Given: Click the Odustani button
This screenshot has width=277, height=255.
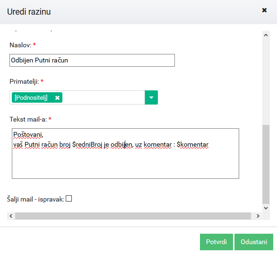Looking at the screenshot, I should 254,242.
